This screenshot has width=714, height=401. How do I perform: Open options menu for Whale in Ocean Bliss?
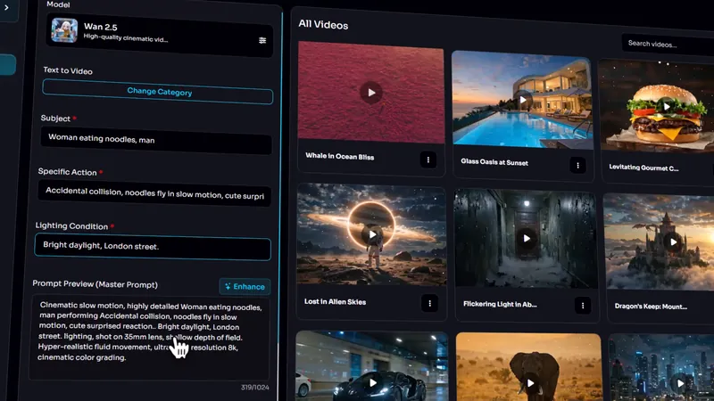click(428, 160)
